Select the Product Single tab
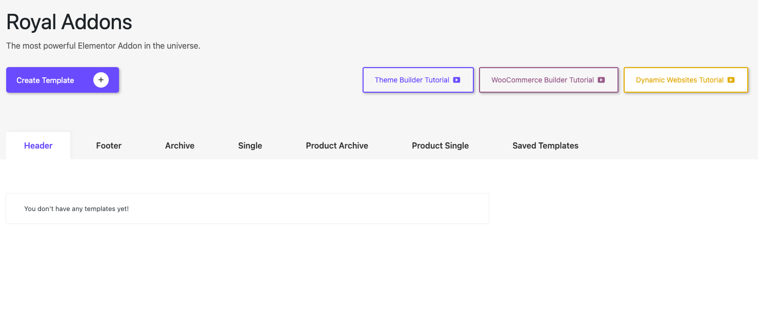 [x=440, y=145]
